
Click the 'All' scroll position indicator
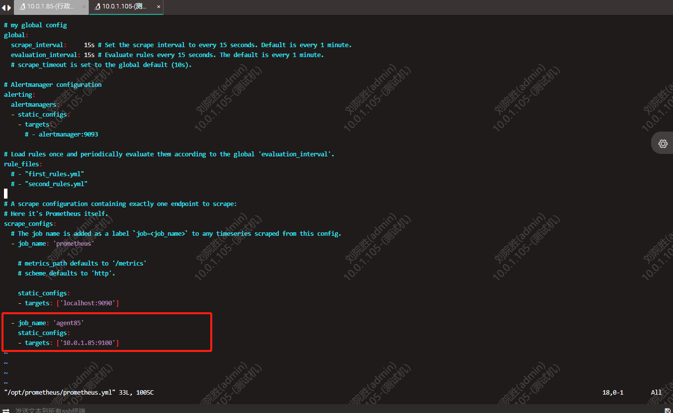657,392
